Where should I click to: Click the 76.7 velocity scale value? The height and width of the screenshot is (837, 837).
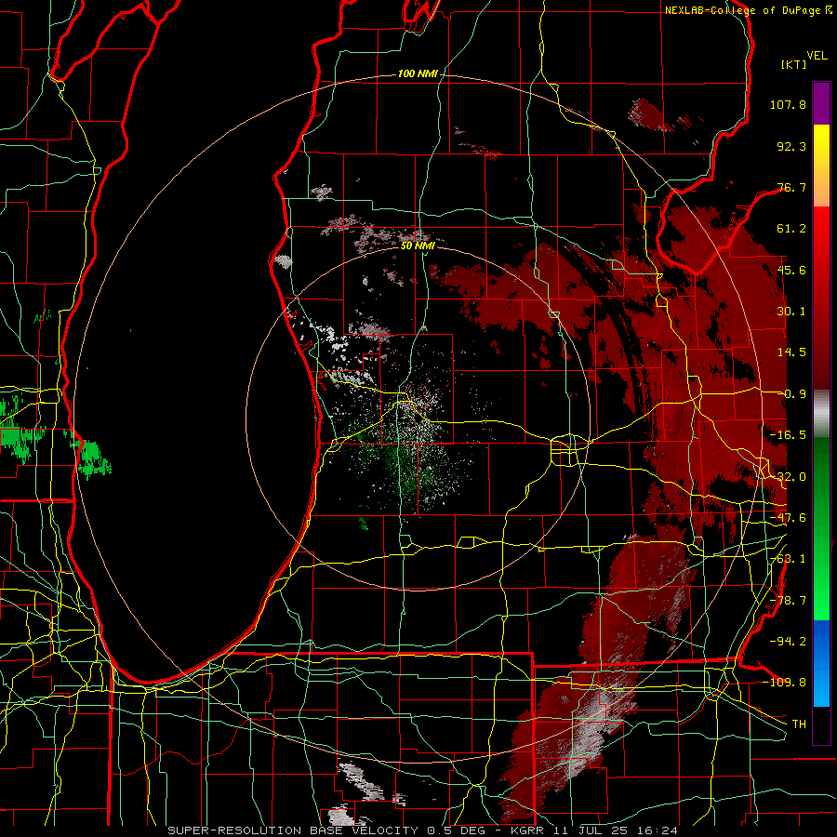point(791,187)
